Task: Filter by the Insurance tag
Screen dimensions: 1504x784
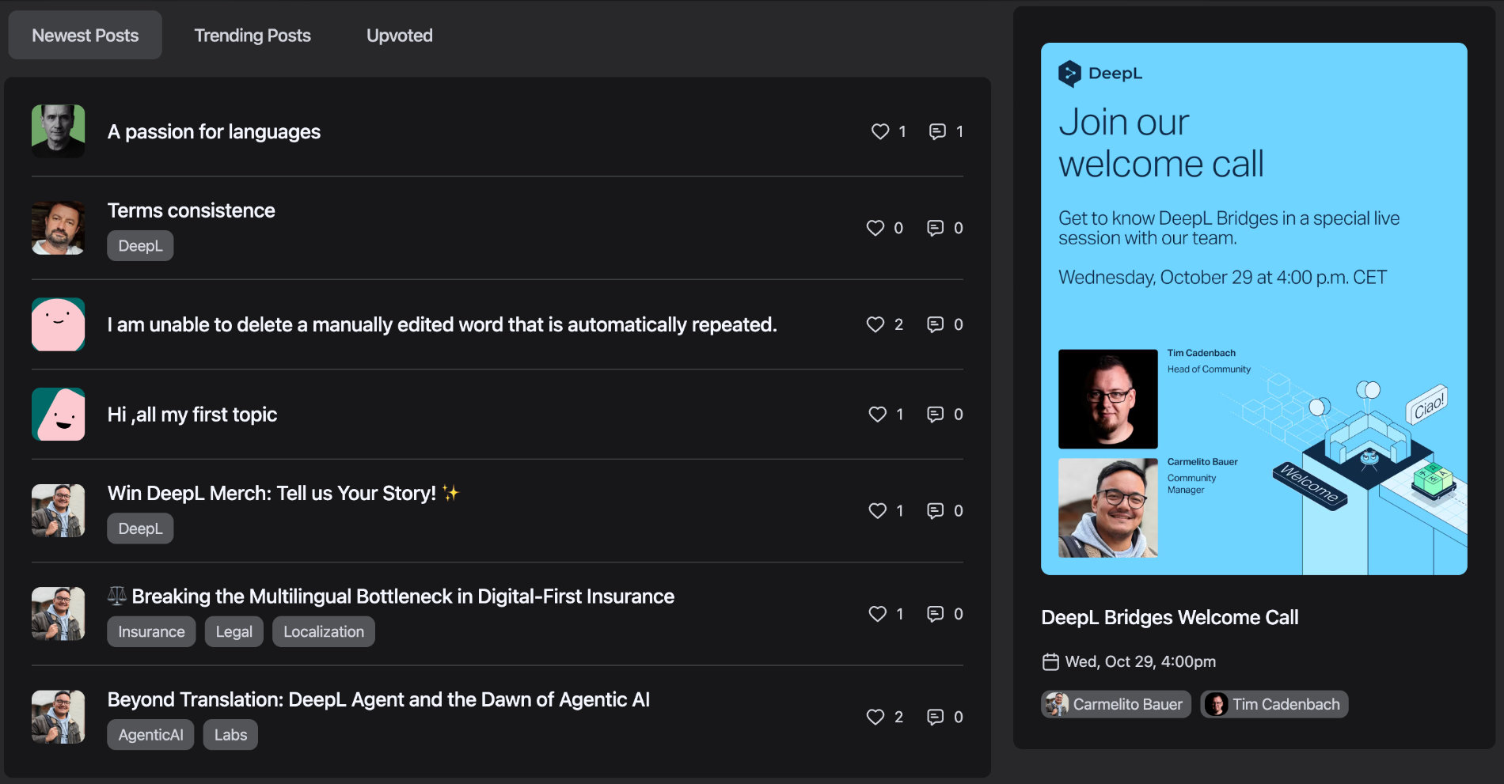Action: tap(151, 632)
